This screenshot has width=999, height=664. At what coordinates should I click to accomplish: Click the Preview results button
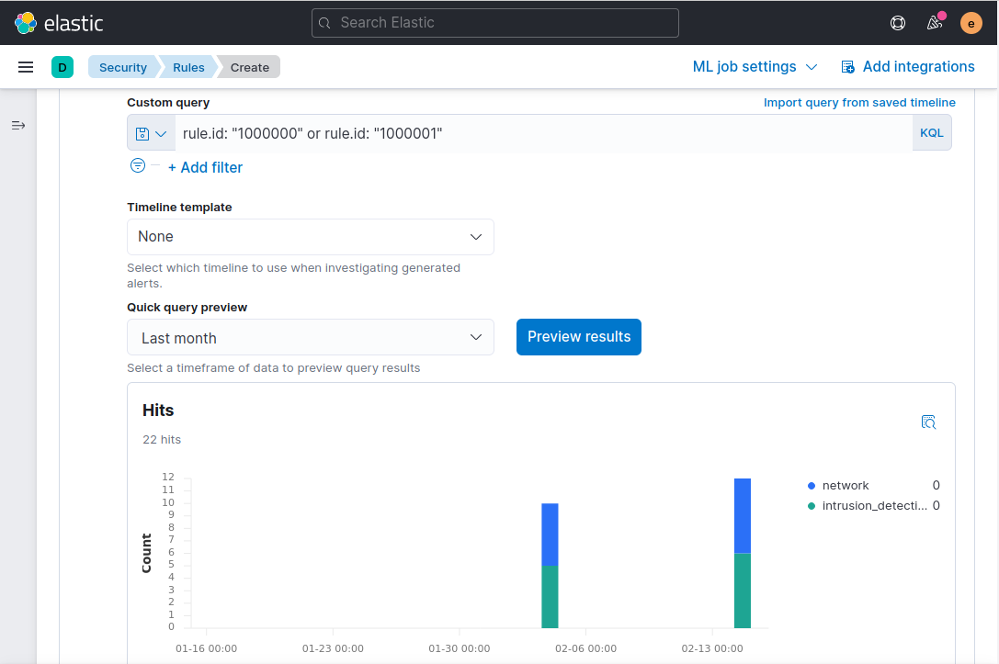coord(578,337)
